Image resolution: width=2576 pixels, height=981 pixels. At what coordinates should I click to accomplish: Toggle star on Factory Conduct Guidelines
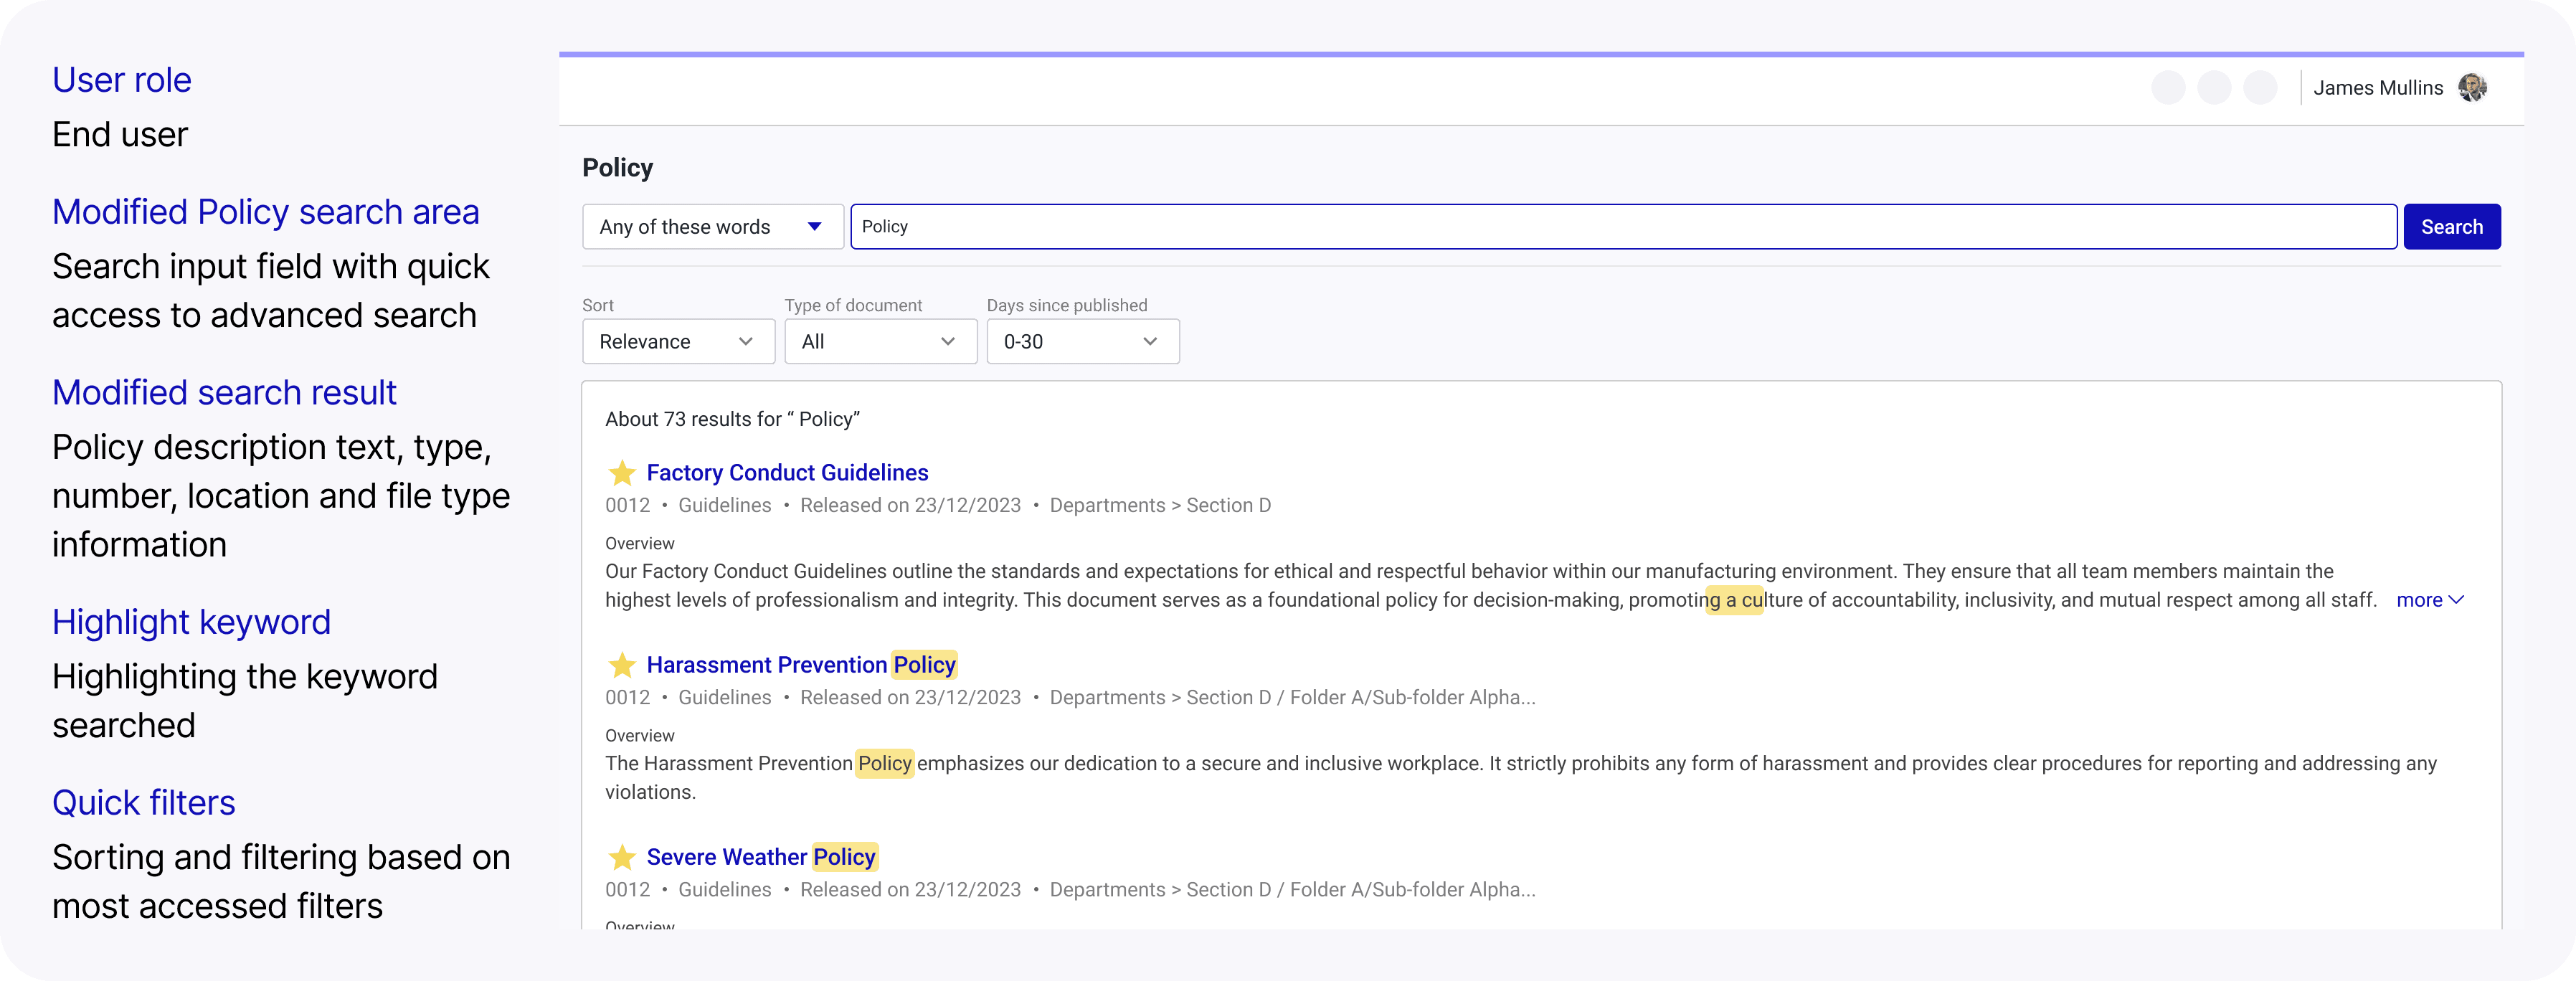(x=622, y=472)
